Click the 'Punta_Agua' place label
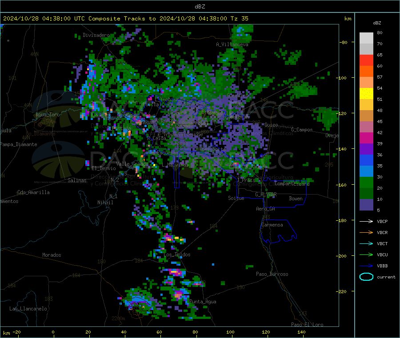The image size is (400, 338). click(203, 302)
